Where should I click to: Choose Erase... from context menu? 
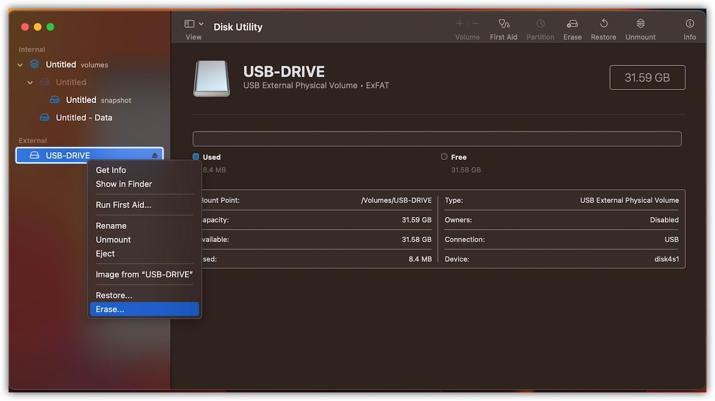[145, 309]
